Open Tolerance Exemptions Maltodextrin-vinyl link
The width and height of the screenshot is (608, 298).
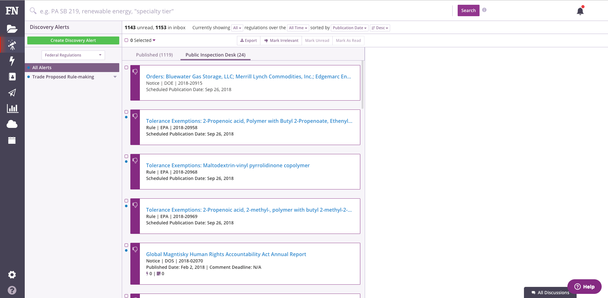click(x=228, y=165)
